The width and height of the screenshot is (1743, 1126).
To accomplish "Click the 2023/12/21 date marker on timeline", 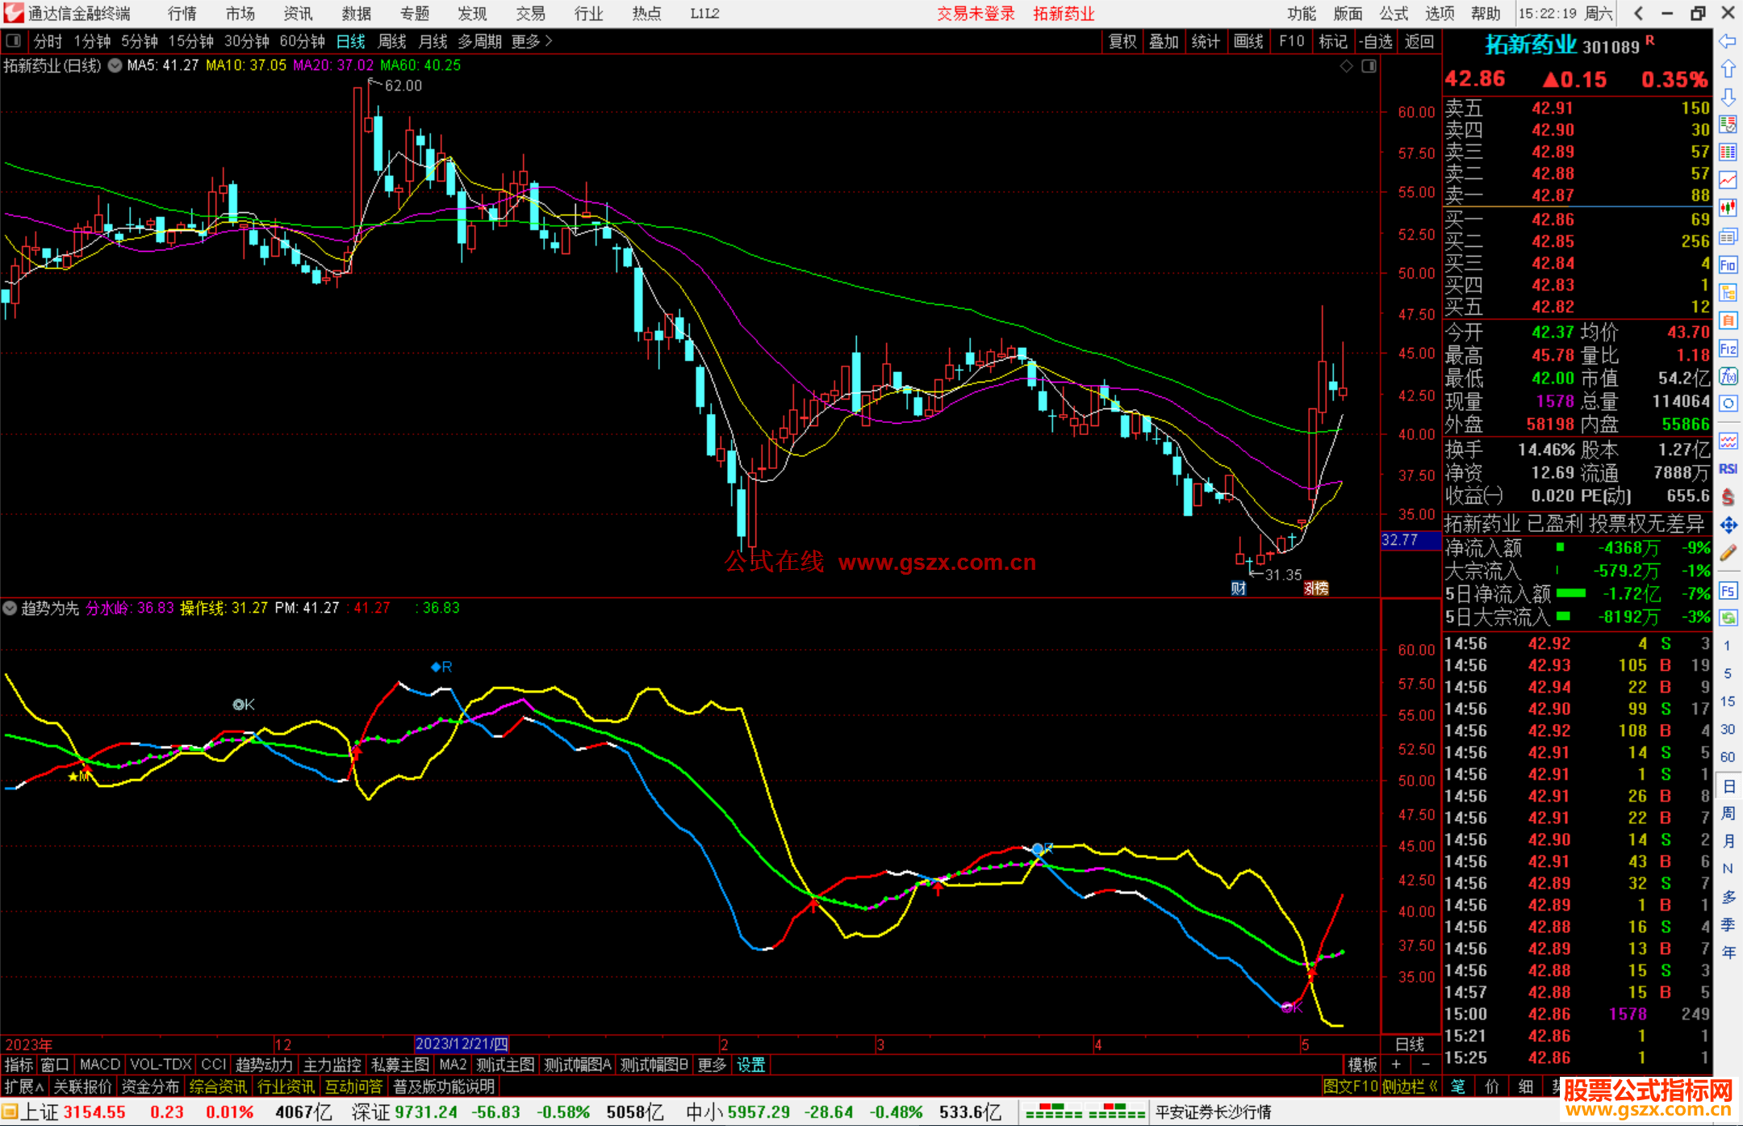I will pyautogui.click(x=462, y=1044).
